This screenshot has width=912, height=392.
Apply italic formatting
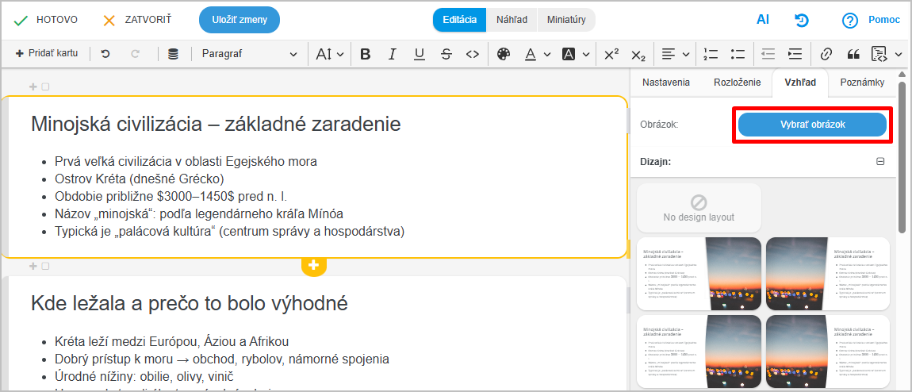tap(392, 54)
